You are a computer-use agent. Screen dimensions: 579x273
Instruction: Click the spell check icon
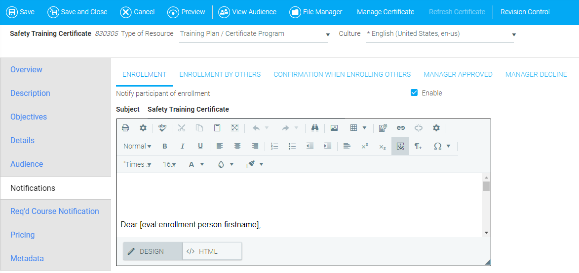coord(162,128)
